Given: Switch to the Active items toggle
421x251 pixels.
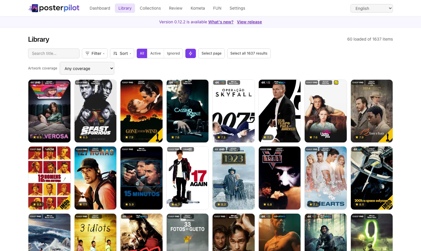Looking at the screenshot, I should point(156,53).
